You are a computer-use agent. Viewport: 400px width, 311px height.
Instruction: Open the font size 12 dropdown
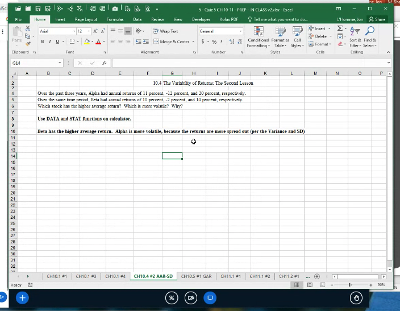[x=89, y=31]
